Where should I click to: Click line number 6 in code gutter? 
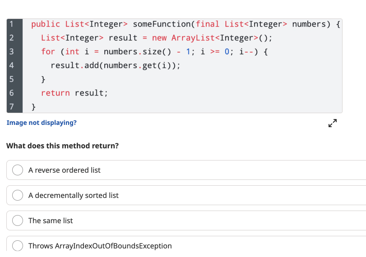pos(11,93)
